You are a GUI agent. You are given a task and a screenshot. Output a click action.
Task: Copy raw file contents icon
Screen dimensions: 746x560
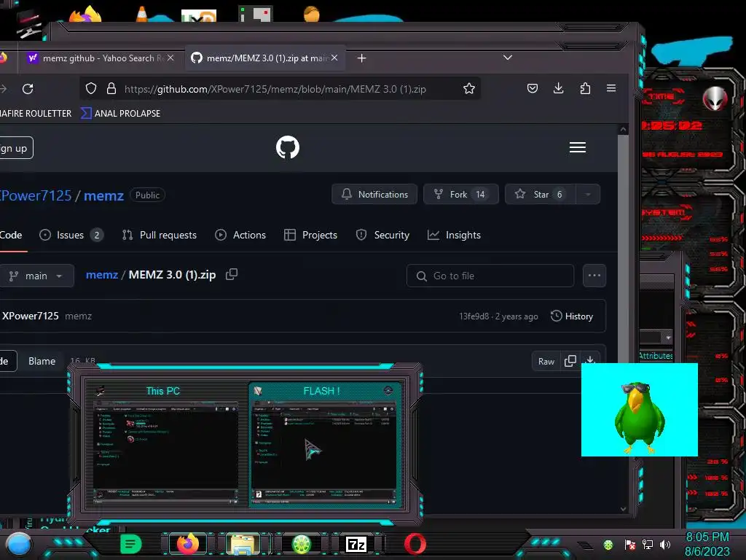click(x=570, y=362)
